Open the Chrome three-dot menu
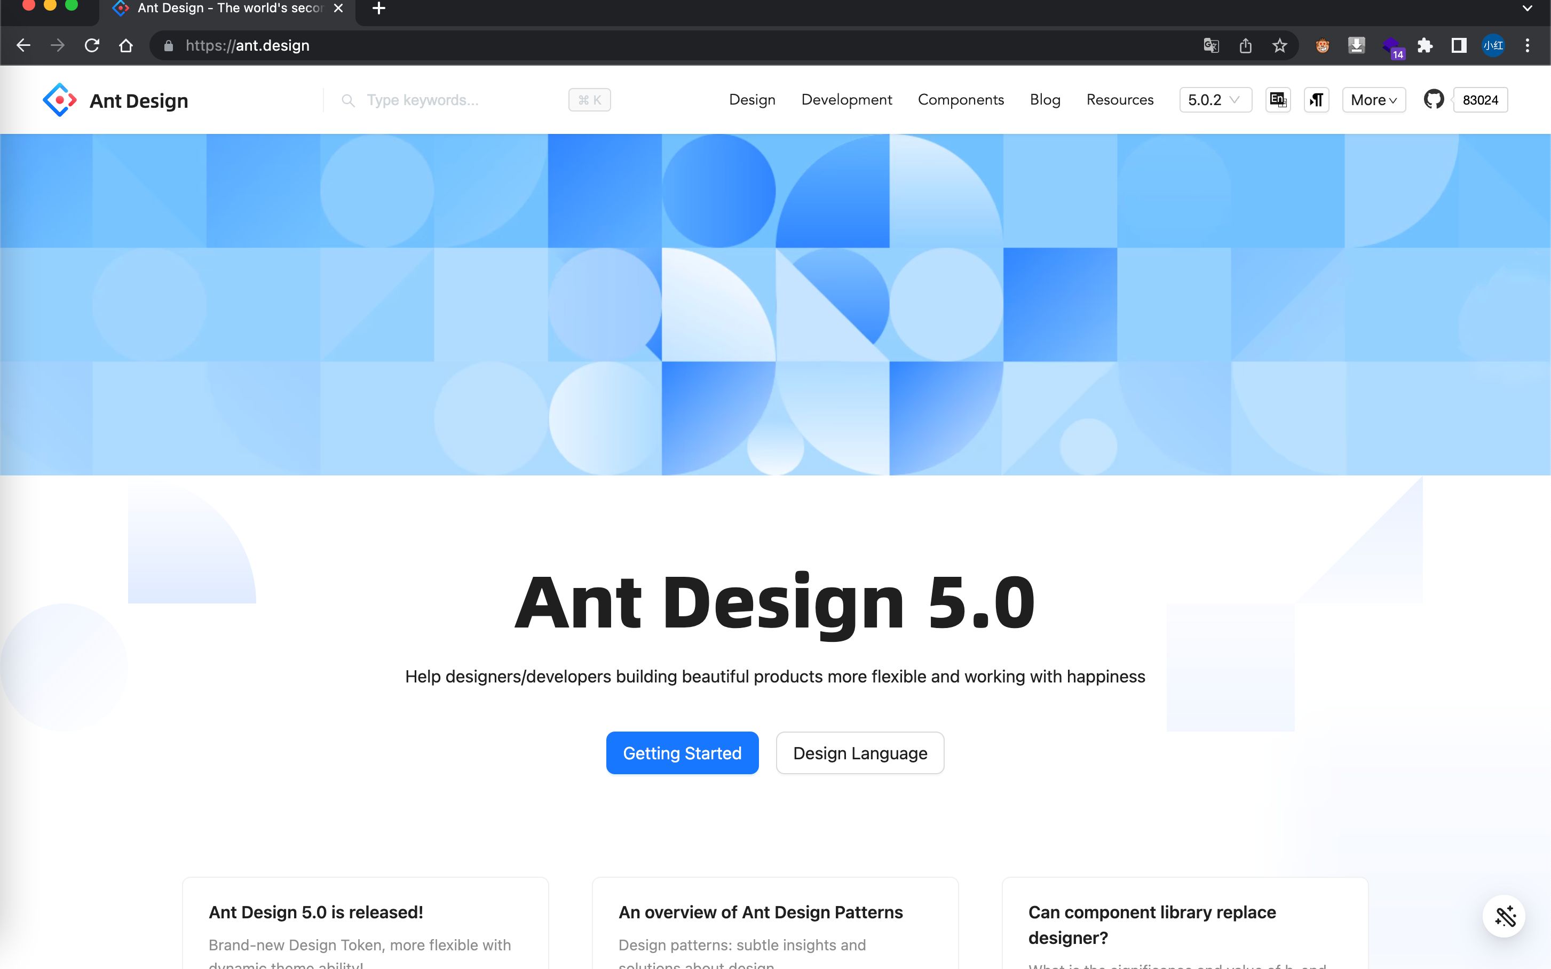This screenshot has width=1551, height=969. point(1528,45)
